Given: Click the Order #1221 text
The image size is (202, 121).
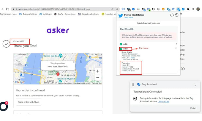Looking at the screenshot, I should pos(19,41).
